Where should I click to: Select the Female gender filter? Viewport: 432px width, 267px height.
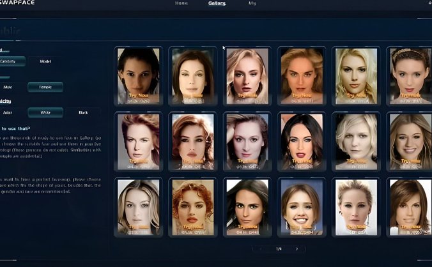pos(45,87)
